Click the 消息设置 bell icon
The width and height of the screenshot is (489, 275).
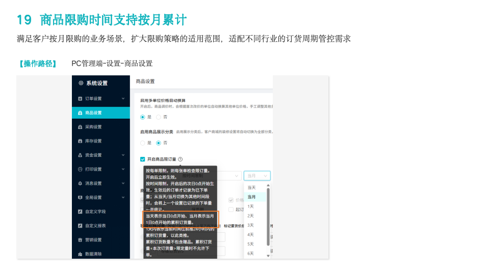click(80, 183)
